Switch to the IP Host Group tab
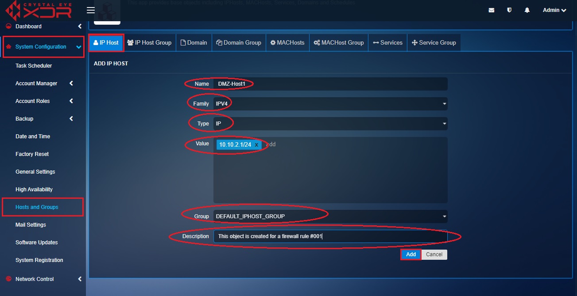The width and height of the screenshot is (577, 296). pos(149,43)
